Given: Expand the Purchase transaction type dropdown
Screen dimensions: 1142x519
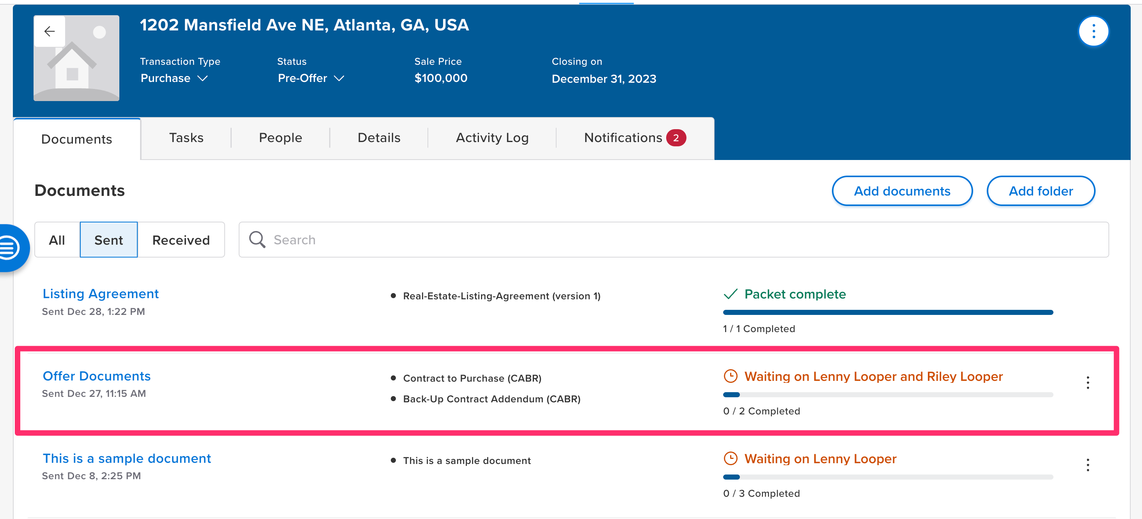Looking at the screenshot, I should tap(174, 78).
